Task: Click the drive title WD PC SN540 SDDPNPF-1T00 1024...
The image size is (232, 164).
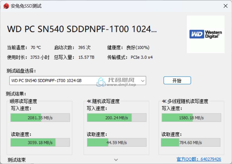Action: 82,29
